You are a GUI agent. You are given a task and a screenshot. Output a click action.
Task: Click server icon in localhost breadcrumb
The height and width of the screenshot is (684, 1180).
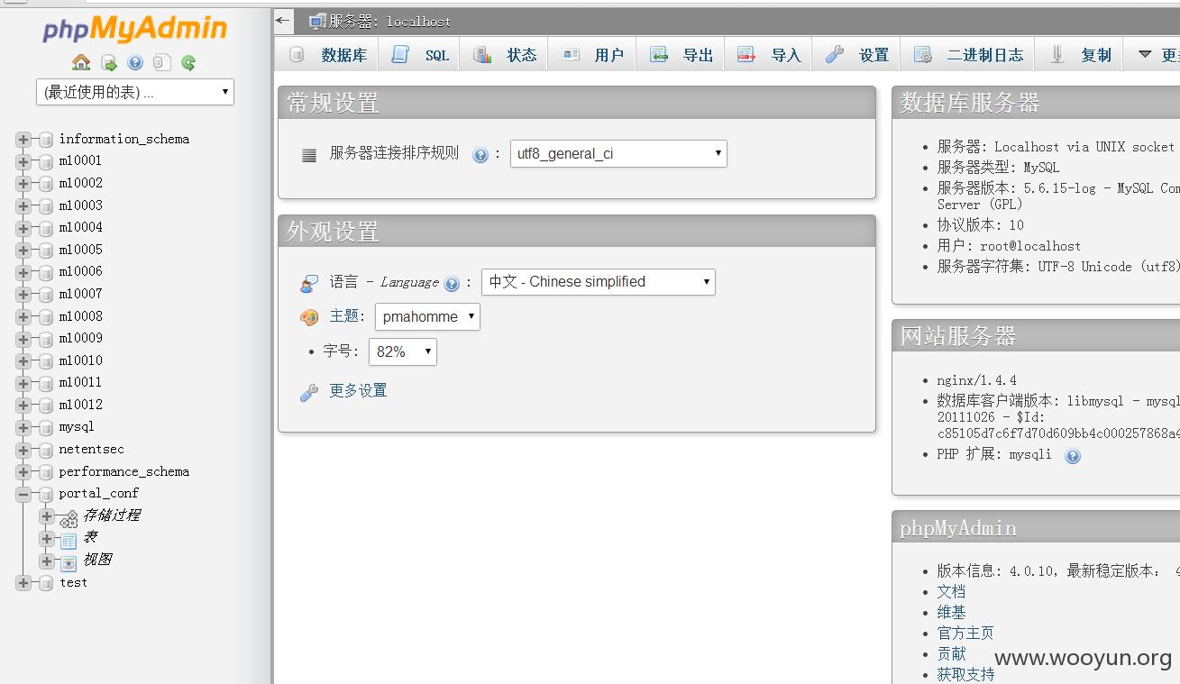pyautogui.click(x=316, y=21)
